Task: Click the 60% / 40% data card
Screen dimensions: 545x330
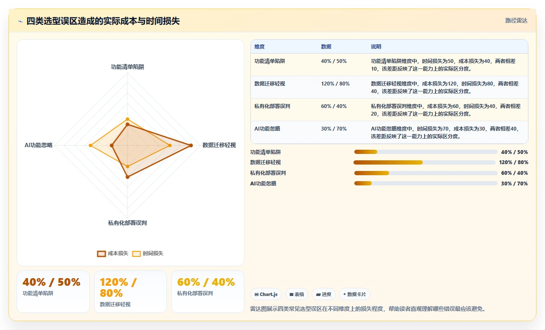Action: click(x=208, y=292)
